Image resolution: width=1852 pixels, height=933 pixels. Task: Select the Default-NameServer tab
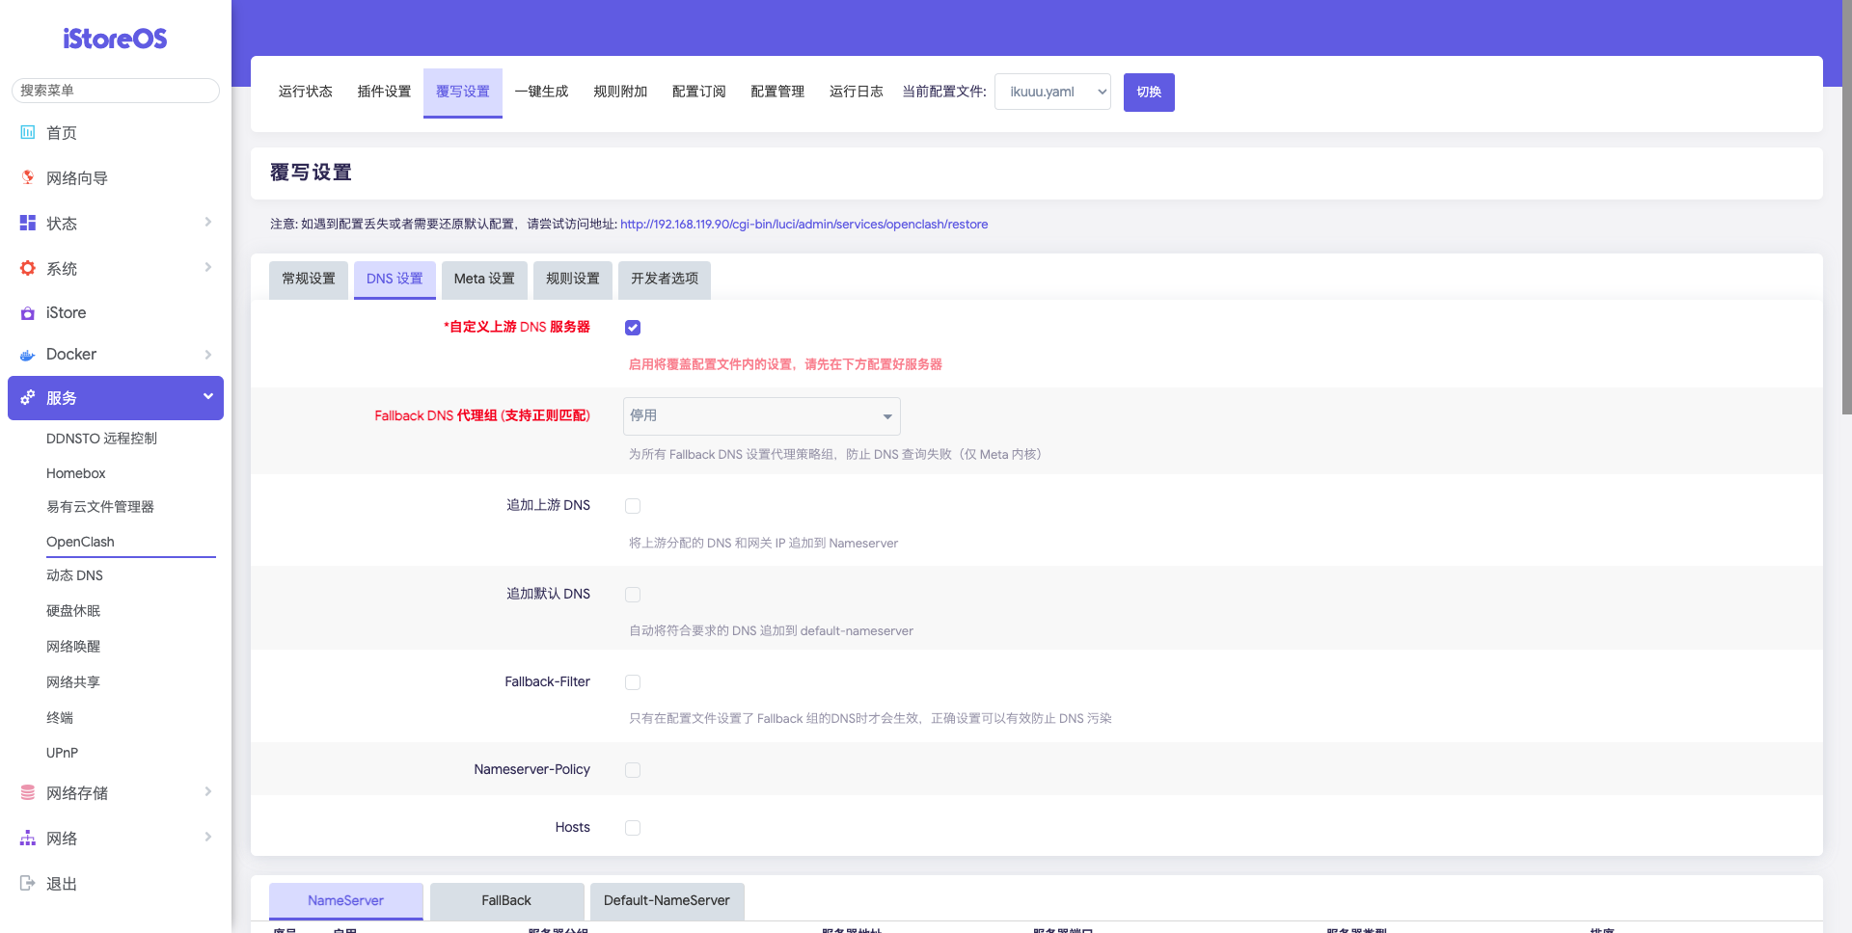point(667,901)
